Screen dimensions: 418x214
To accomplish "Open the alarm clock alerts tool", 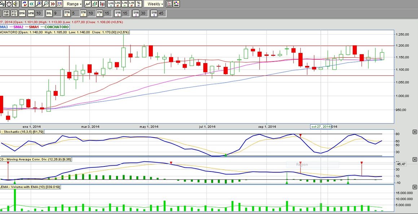I will click(9, 4).
